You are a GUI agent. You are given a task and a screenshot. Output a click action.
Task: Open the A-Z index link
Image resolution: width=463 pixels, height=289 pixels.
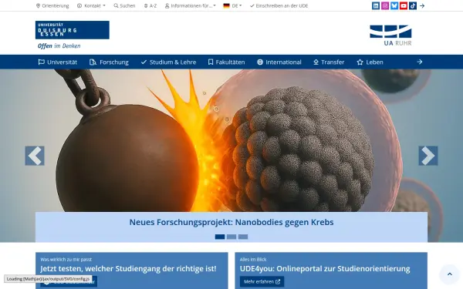150,5
